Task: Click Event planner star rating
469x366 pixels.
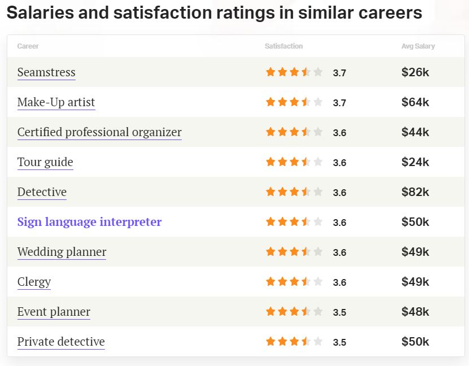Action: click(294, 312)
